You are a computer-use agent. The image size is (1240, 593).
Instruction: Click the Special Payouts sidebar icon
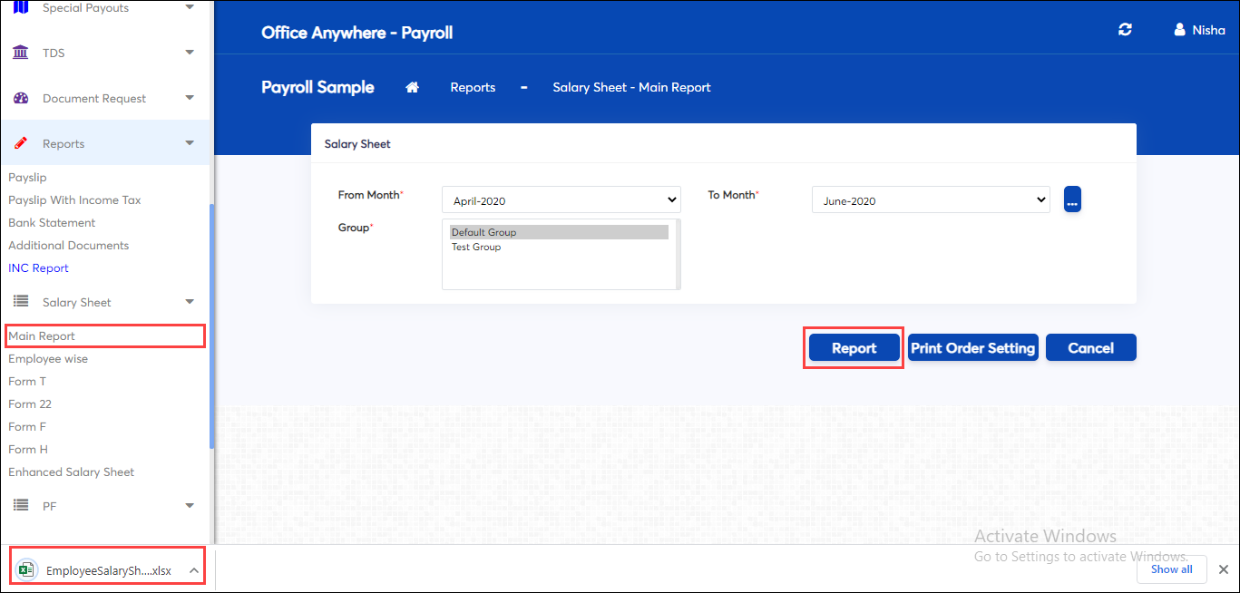coord(20,7)
